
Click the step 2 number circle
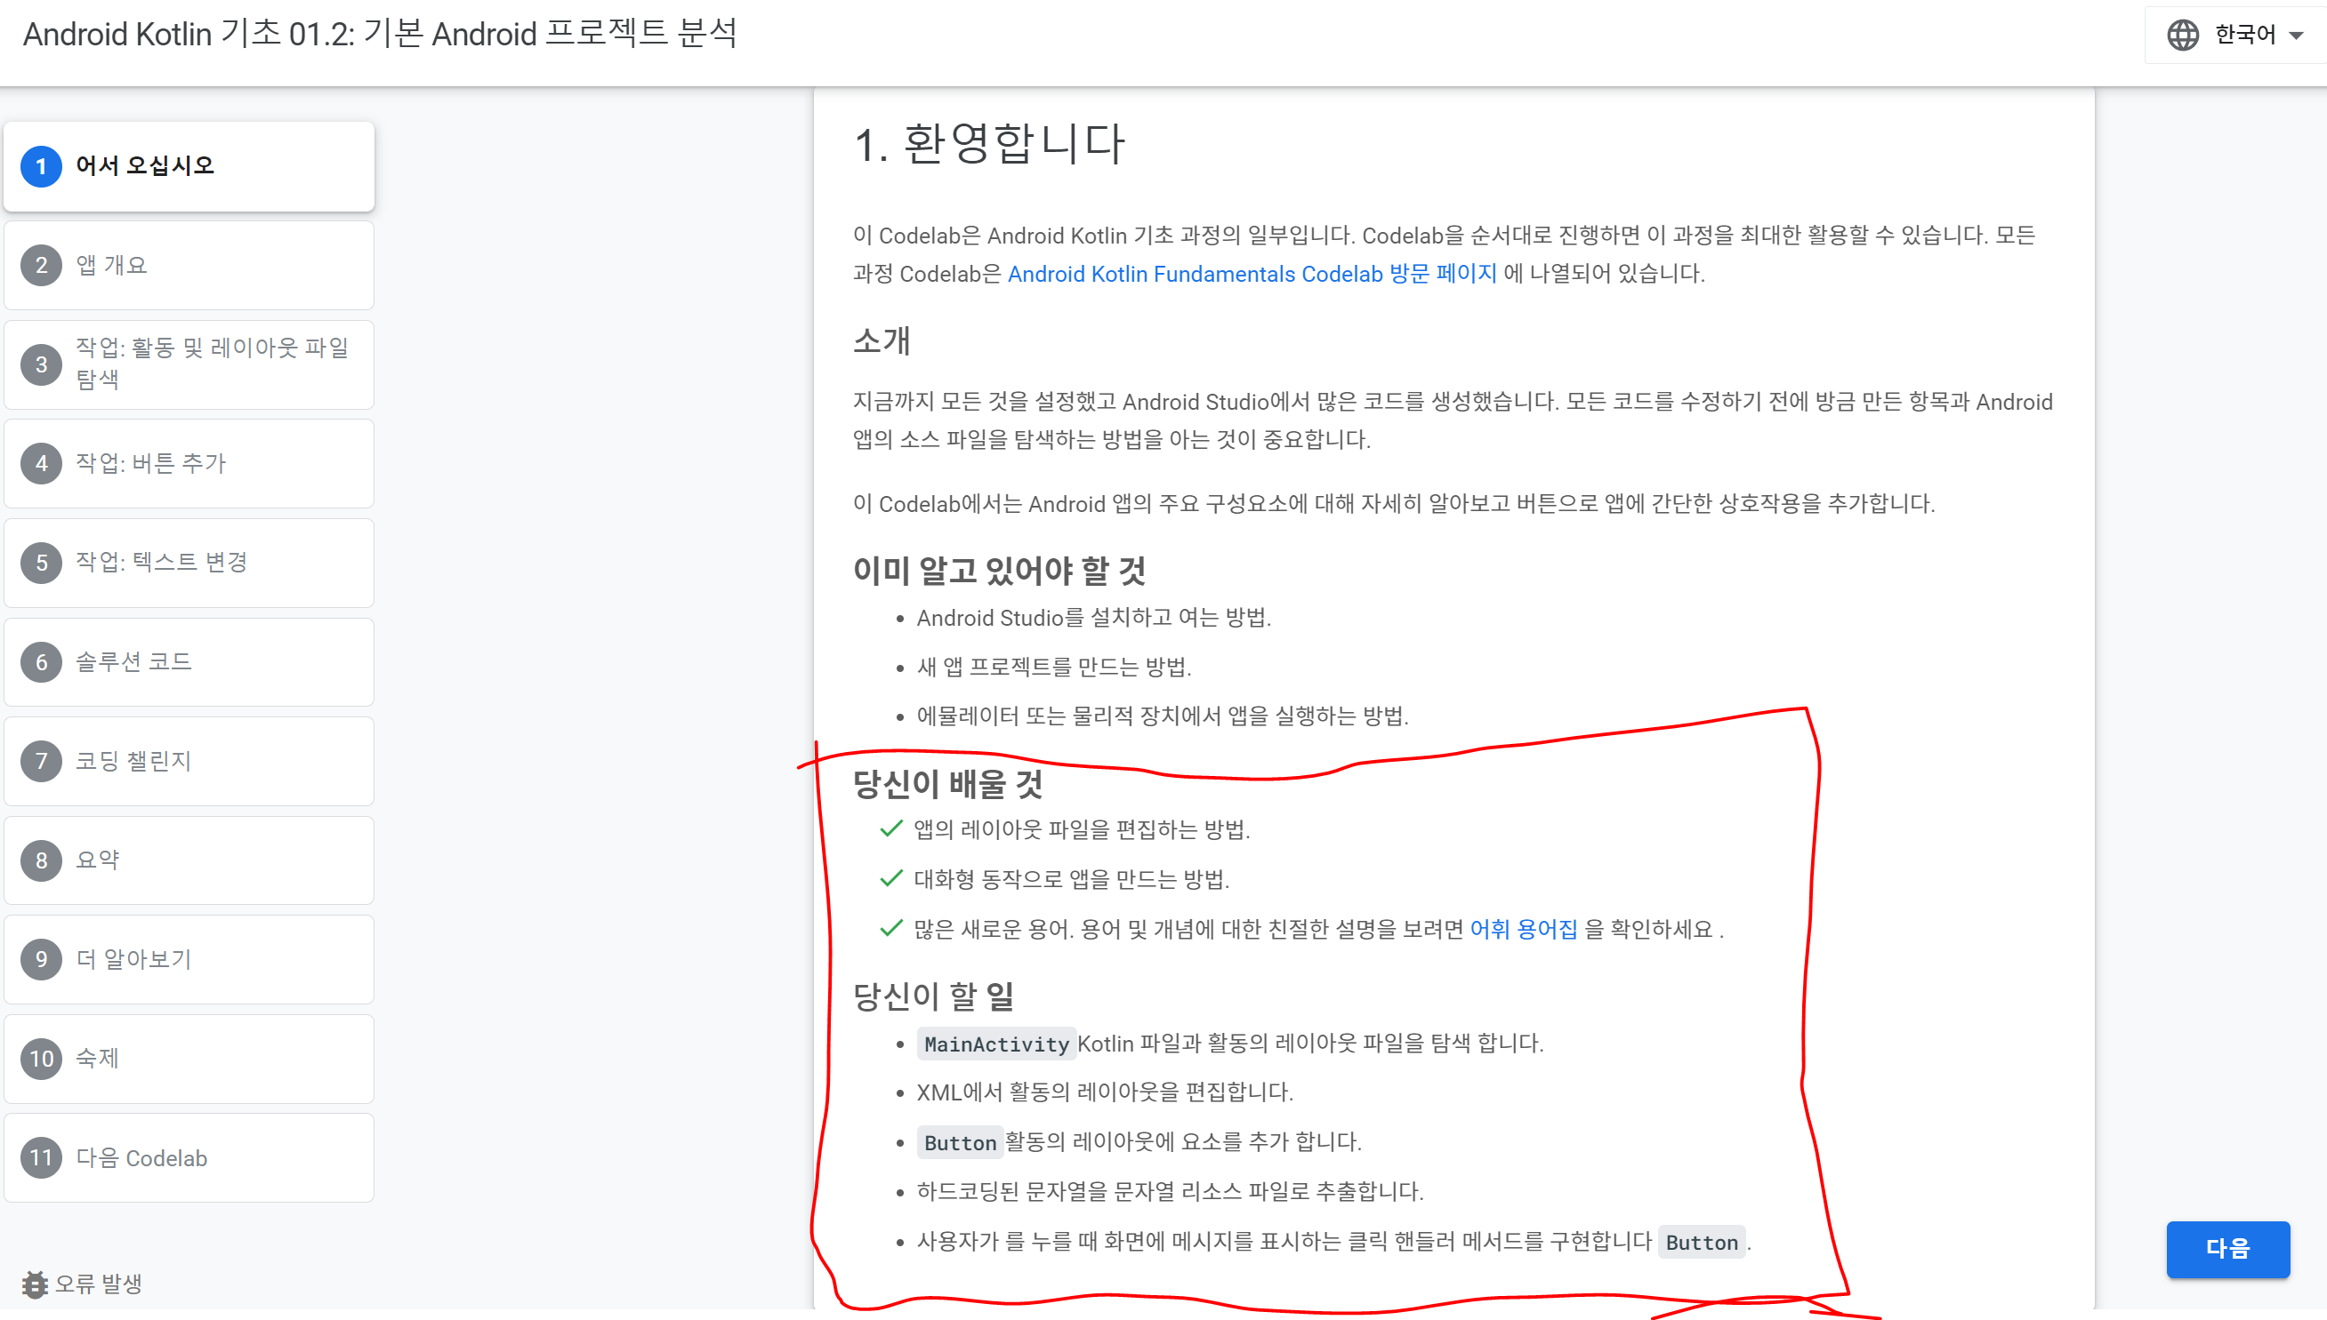[x=41, y=266]
